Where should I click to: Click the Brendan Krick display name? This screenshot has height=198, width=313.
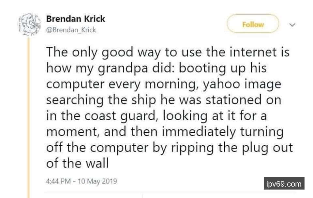(76, 19)
